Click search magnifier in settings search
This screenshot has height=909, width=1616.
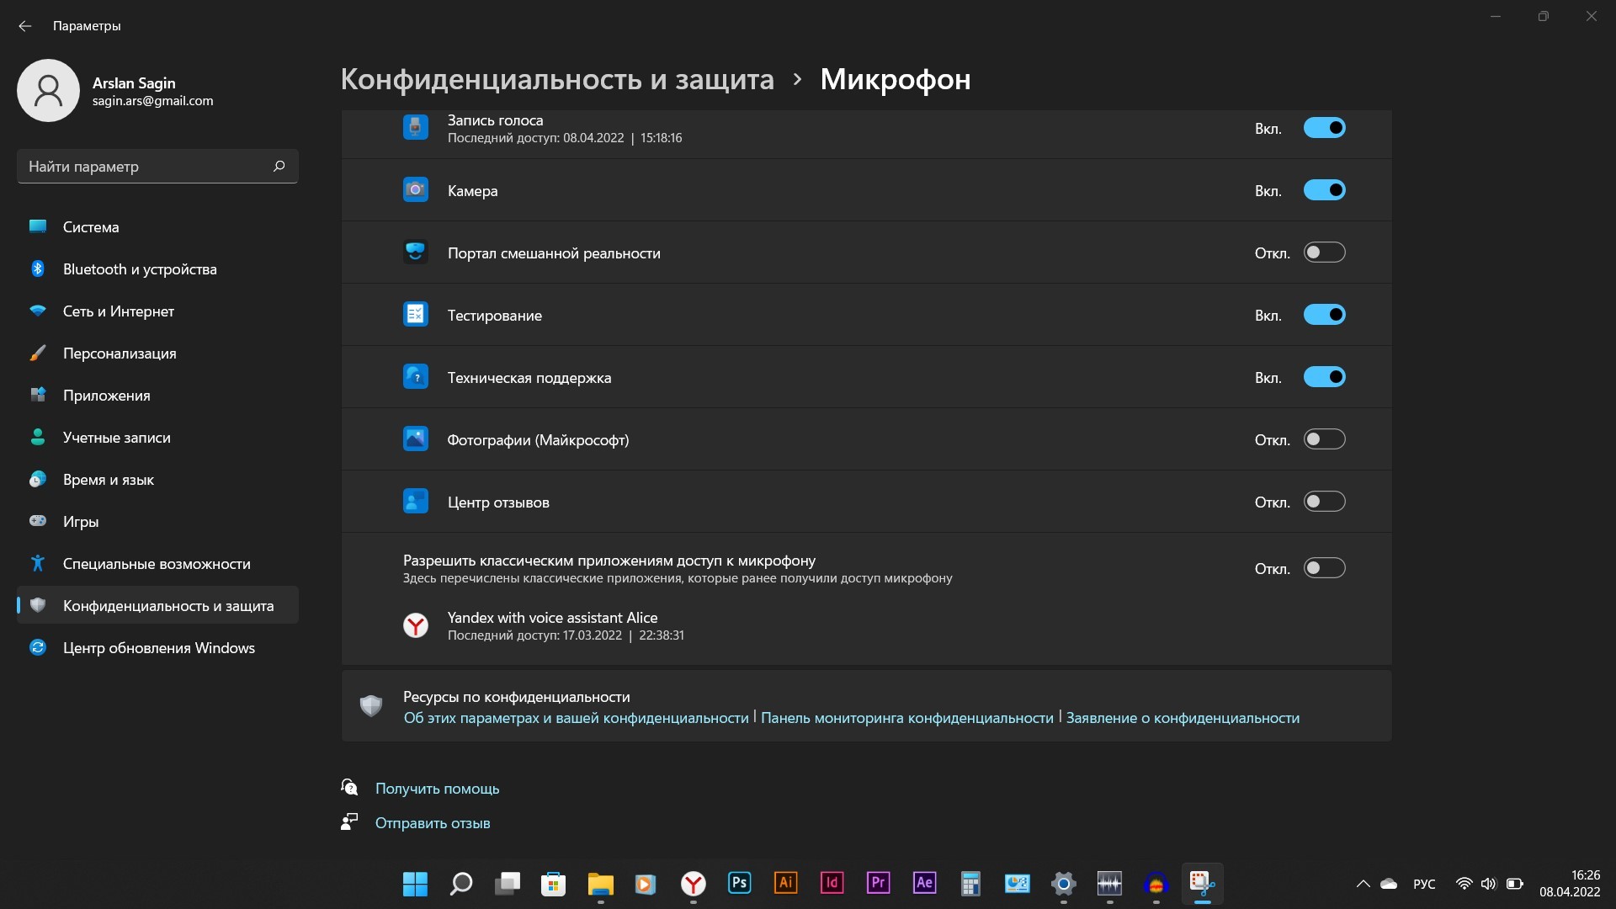coord(279,166)
